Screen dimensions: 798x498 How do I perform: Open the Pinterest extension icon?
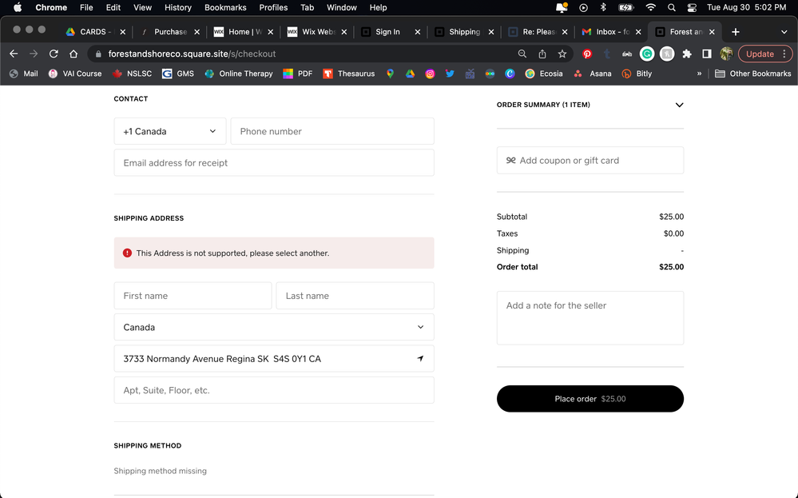587,54
